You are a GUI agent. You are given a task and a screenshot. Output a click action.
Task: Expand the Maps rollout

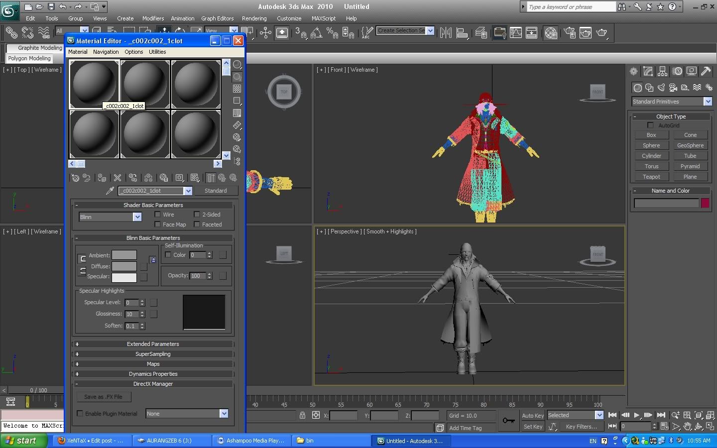[x=153, y=364]
